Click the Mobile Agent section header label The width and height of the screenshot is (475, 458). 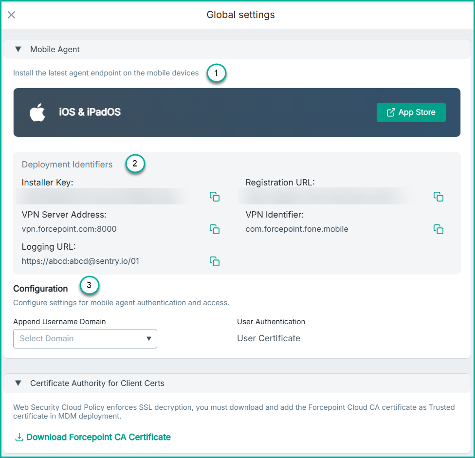pyautogui.click(x=55, y=49)
